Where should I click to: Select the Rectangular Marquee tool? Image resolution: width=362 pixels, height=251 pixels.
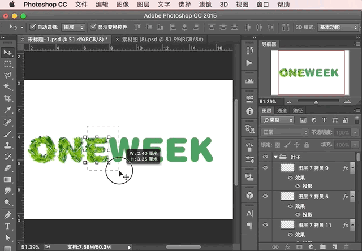7,64
